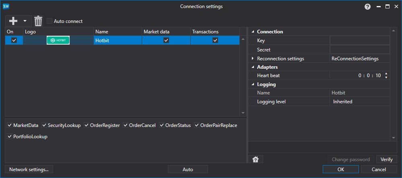Viewport: 402px width, 178px height.
Task: Toggle Market data checkbox for Hotbit
Action: tap(166, 40)
